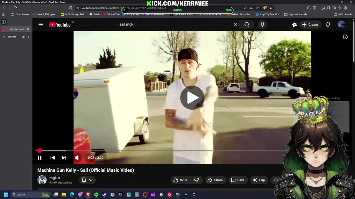
Task: Skip to next video
Action: 64,158
